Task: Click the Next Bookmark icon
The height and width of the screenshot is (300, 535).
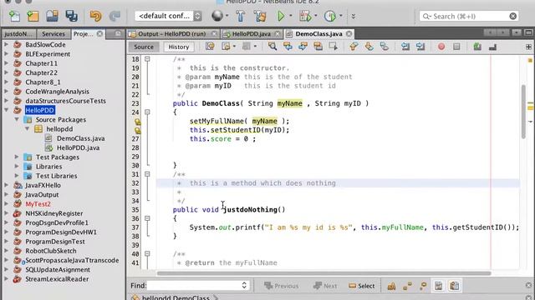Action: click(369, 47)
